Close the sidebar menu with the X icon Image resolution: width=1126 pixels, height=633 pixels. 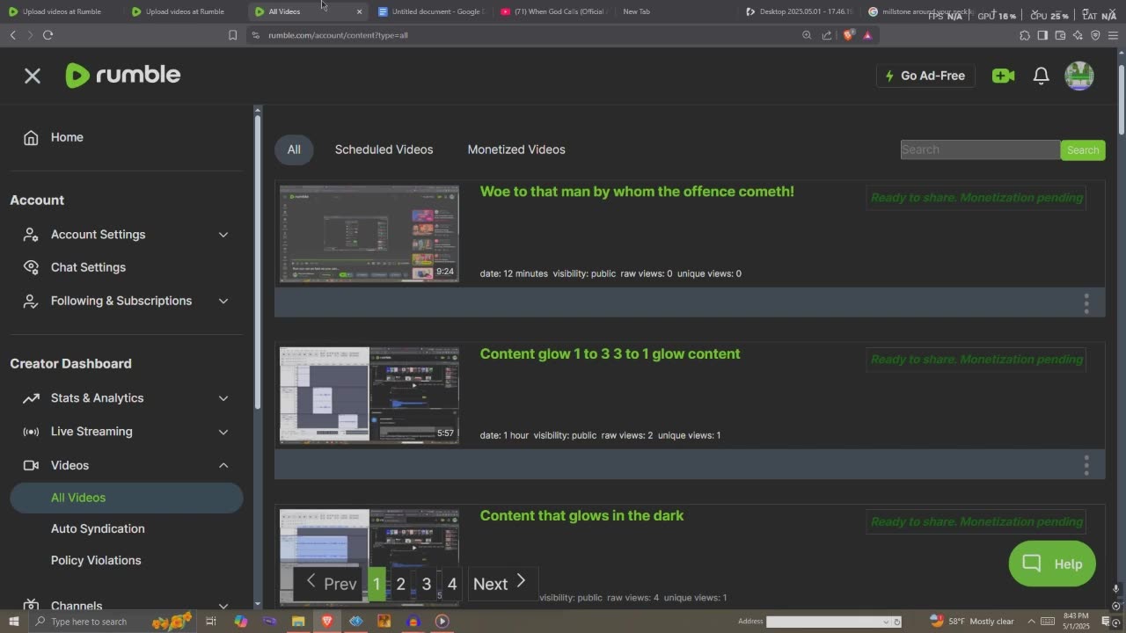tap(33, 76)
